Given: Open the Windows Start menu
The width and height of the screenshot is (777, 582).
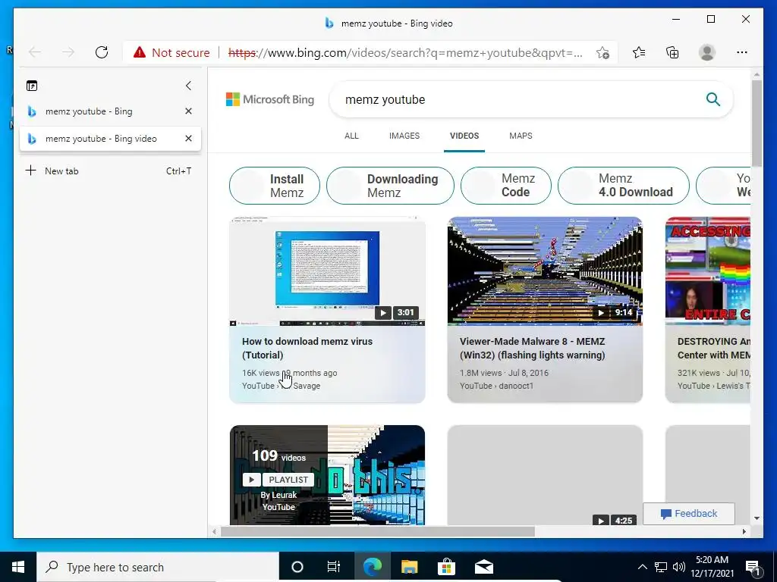Looking at the screenshot, I should tap(18, 567).
